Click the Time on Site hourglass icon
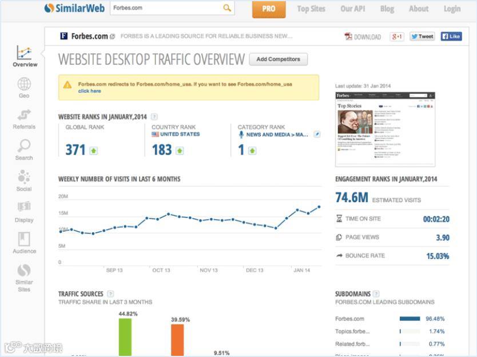477x357 pixels. [x=339, y=219]
